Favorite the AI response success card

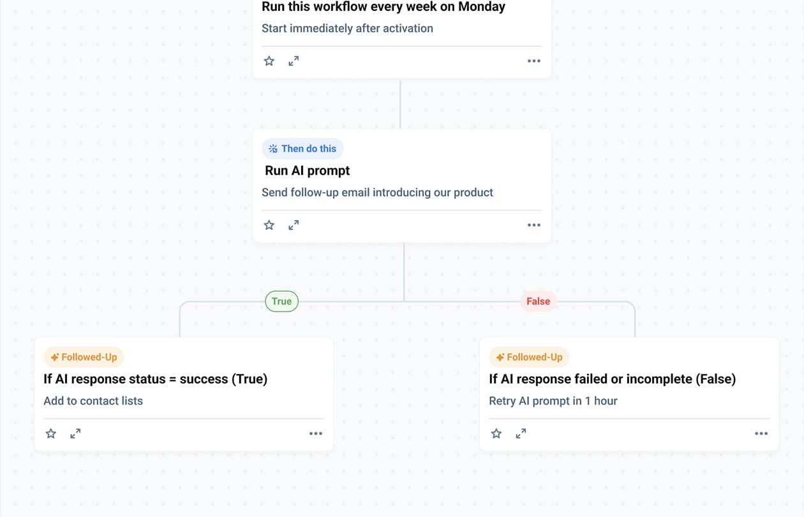(51, 434)
